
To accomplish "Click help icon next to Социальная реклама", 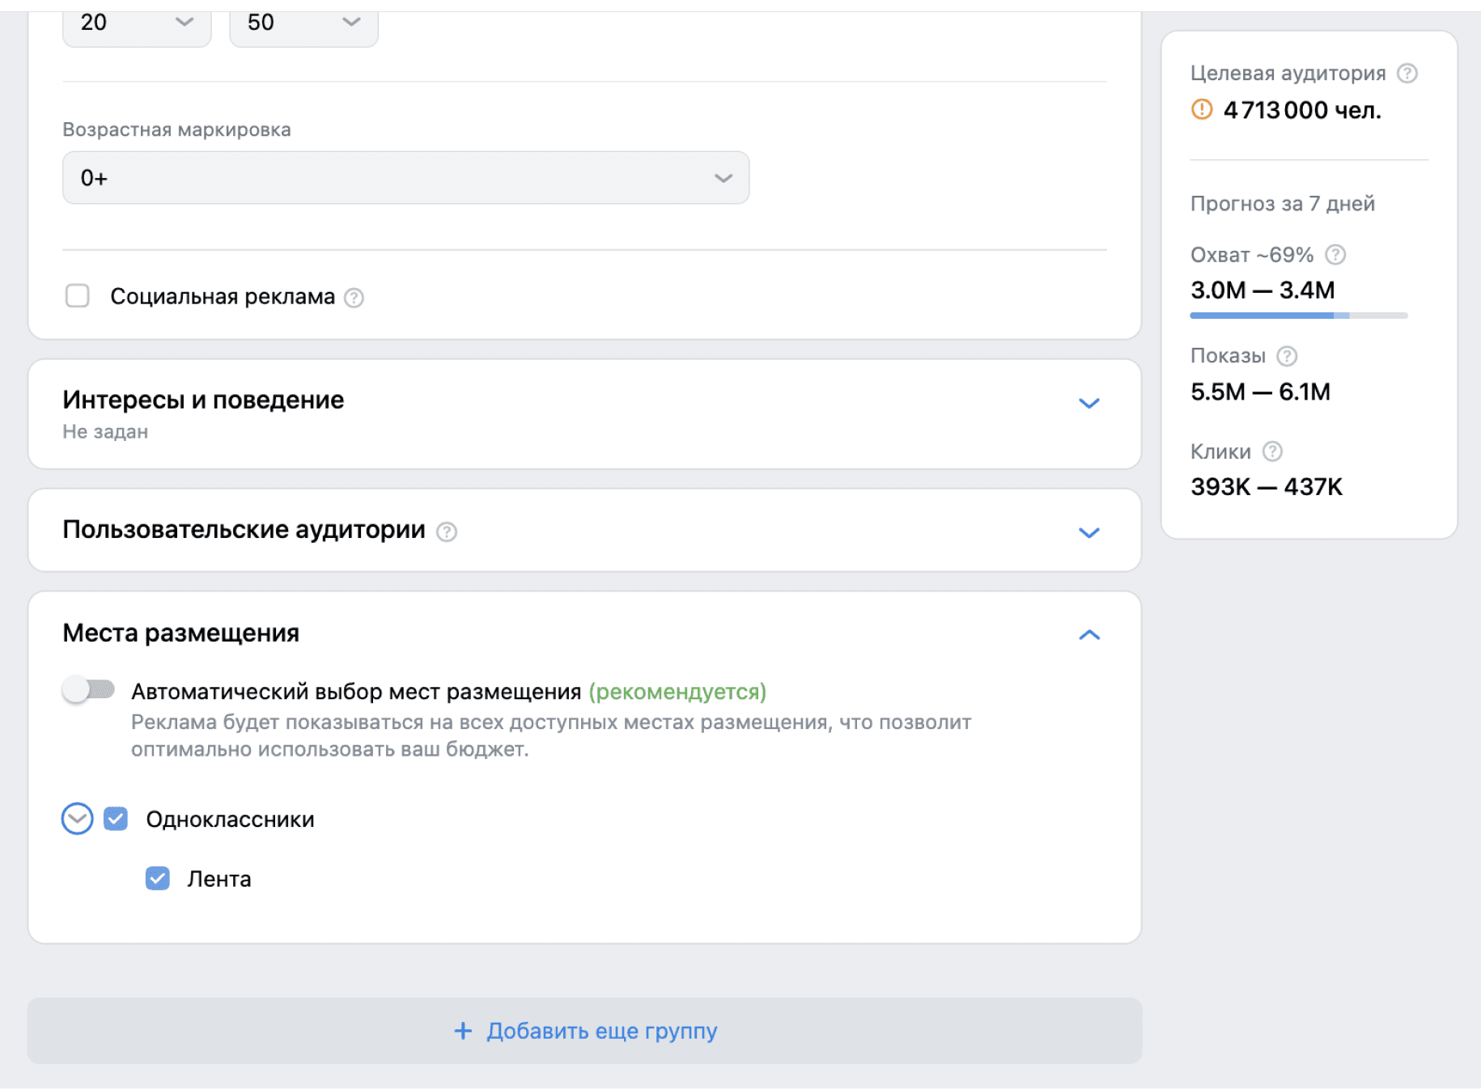I will (354, 298).
